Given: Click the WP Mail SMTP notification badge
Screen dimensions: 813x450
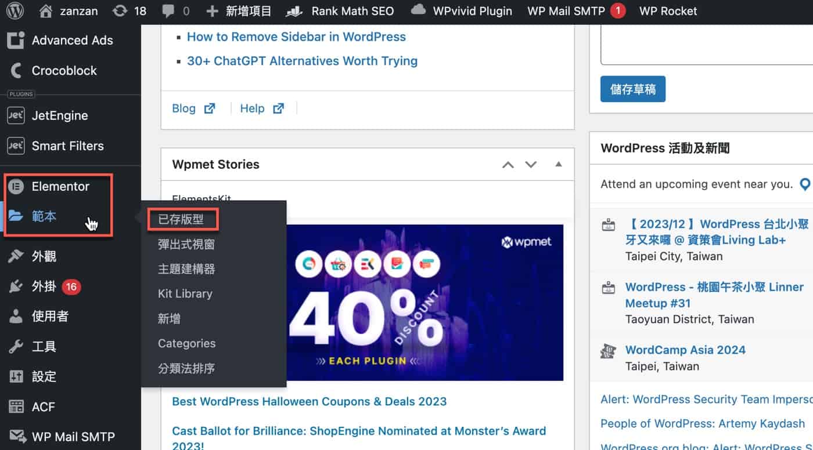Looking at the screenshot, I should pos(618,11).
